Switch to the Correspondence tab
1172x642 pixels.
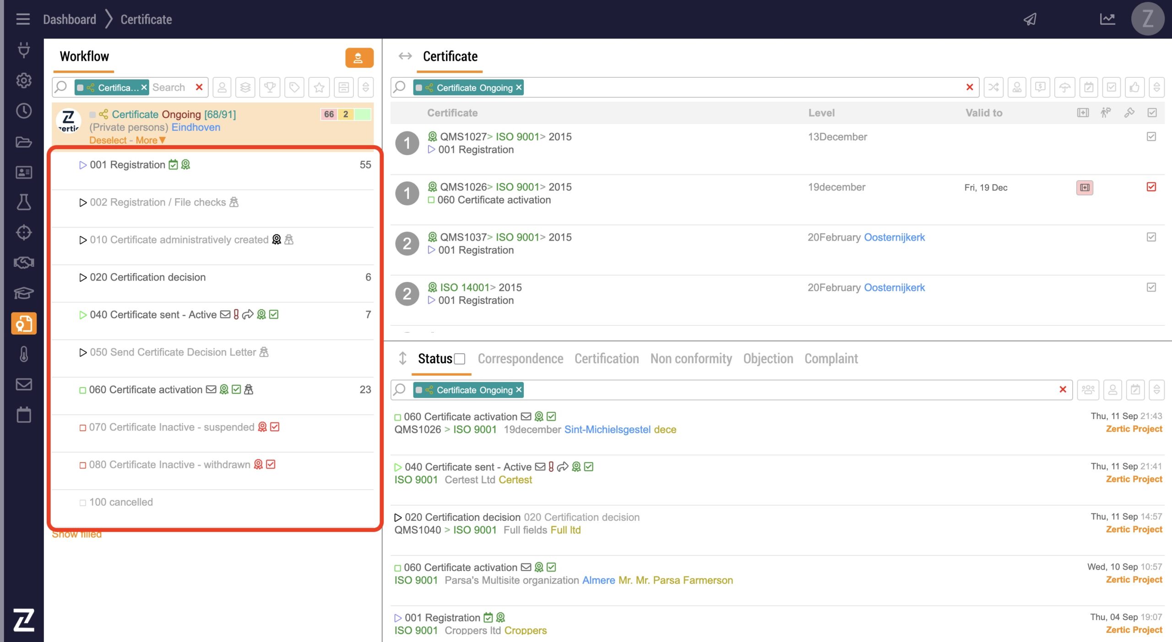pyautogui.click(x=520, y=359)
